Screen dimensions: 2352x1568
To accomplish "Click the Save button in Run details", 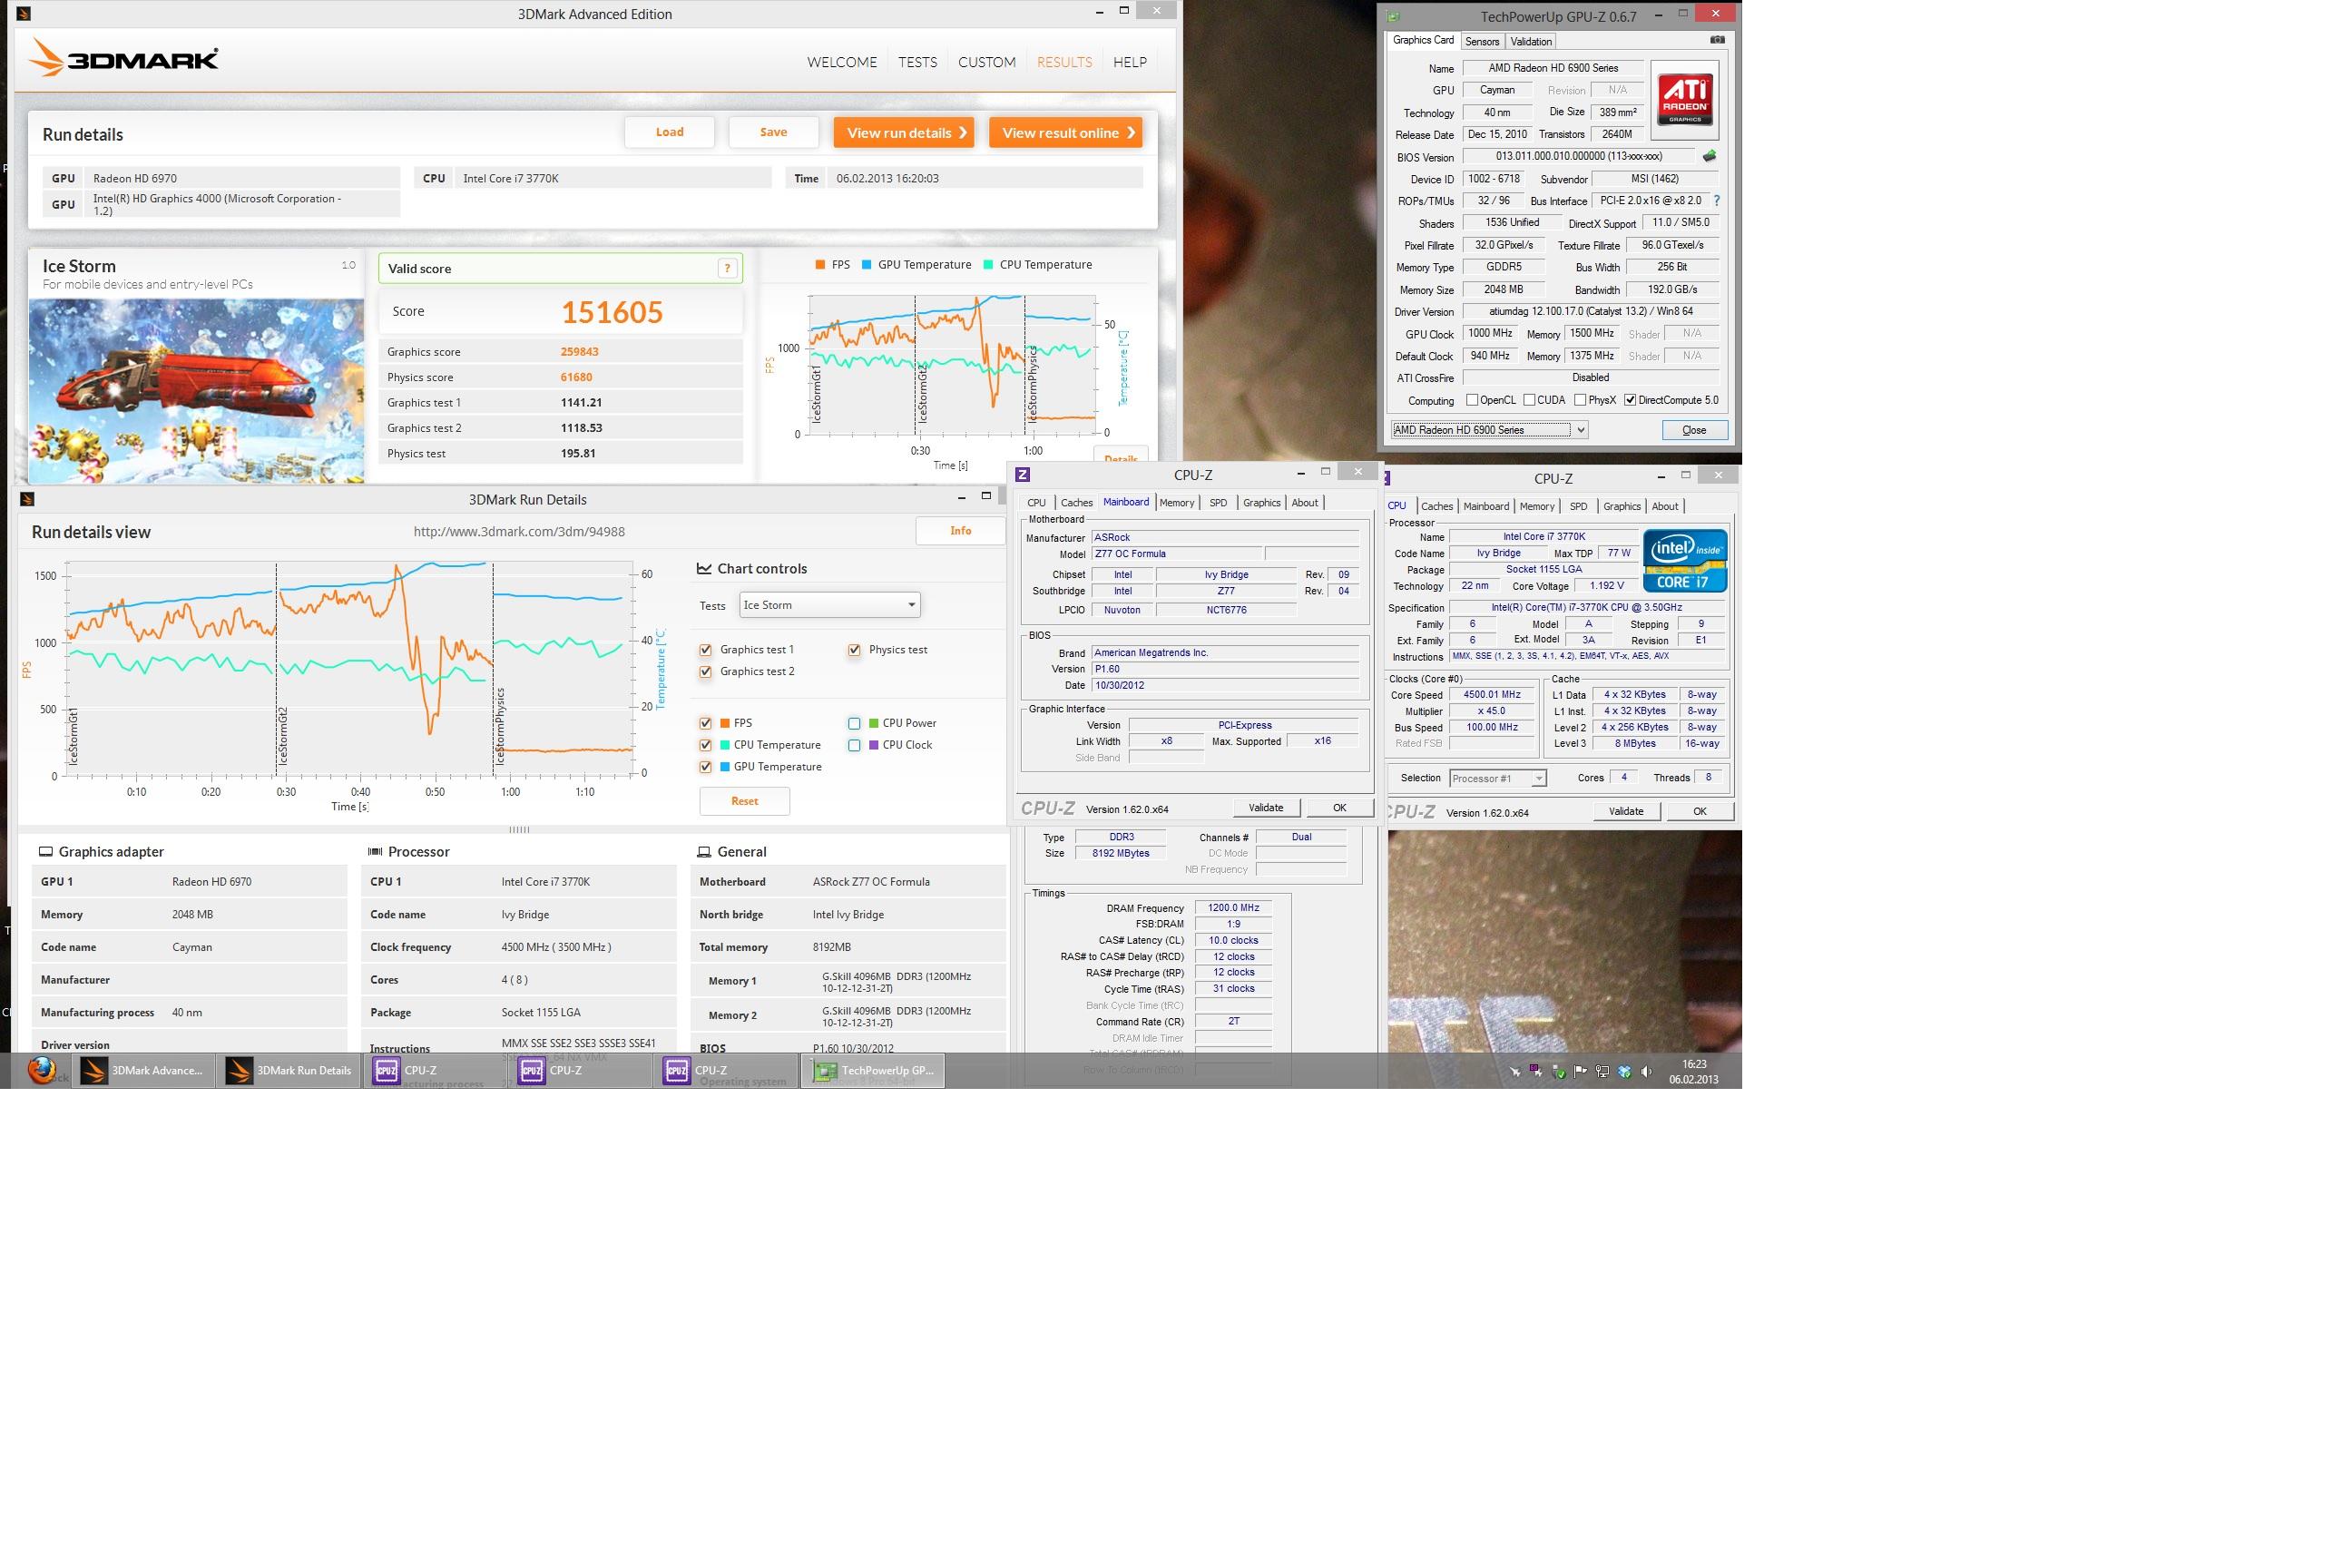I will 773,132.
